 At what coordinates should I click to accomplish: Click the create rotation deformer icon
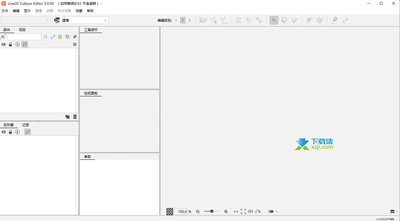click(x=248, y=20)
